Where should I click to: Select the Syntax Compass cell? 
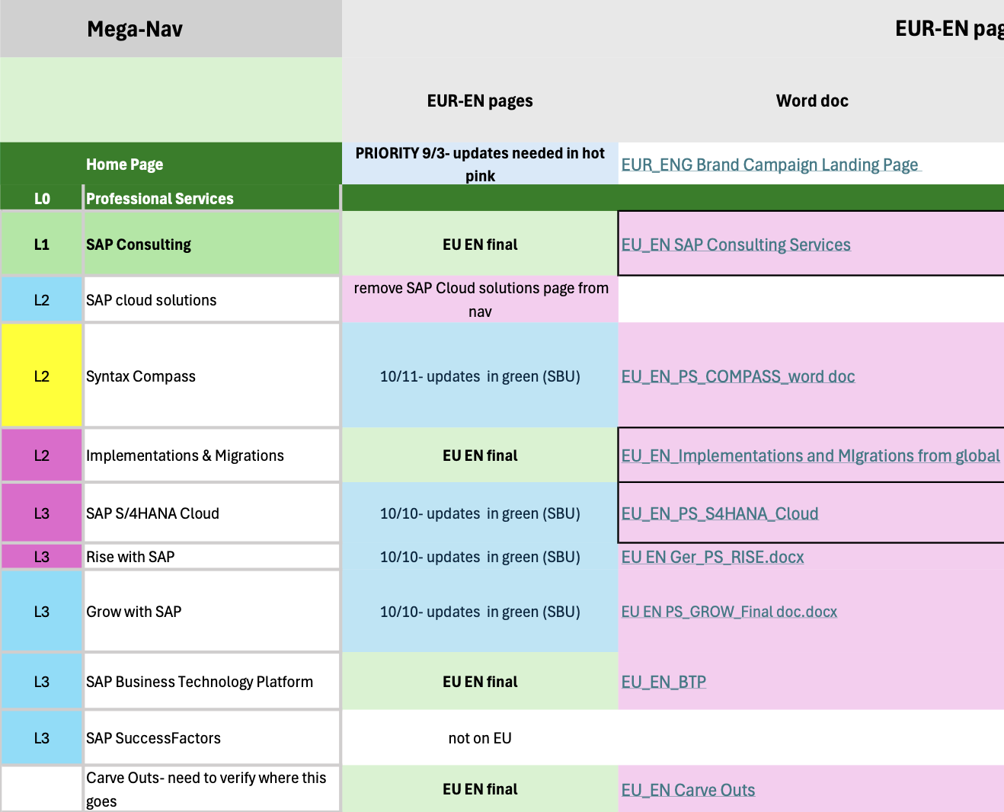[212, 376]
